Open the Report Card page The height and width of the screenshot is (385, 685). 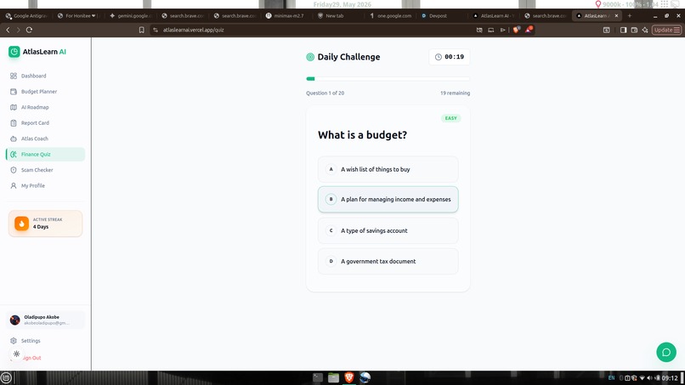point(45,122)
